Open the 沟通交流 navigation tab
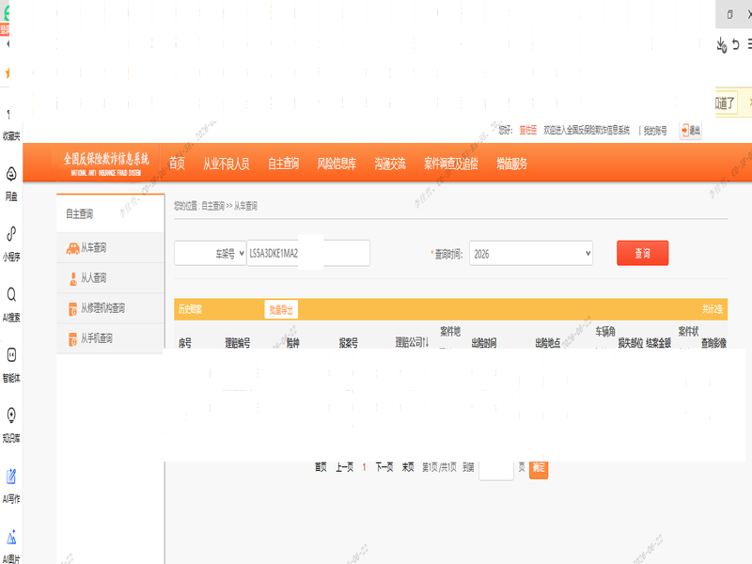 (390, 164)
